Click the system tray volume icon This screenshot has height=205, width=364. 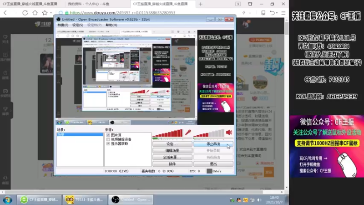pyautogui.click(x=259, y=200)
